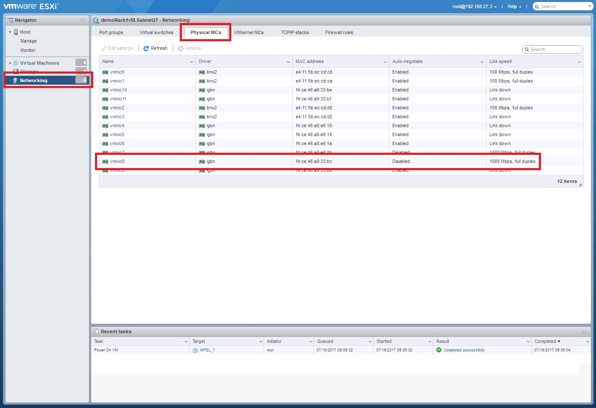Click the Refresh button label
Image resolution: width=596 pixels, height=408 pixels.
[159, 49]
